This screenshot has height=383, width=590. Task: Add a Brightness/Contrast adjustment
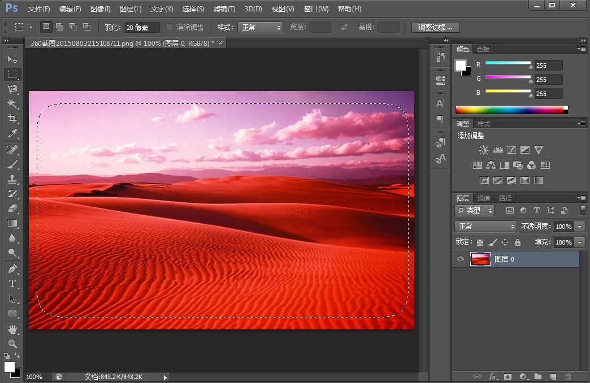(x=484, y=150)
